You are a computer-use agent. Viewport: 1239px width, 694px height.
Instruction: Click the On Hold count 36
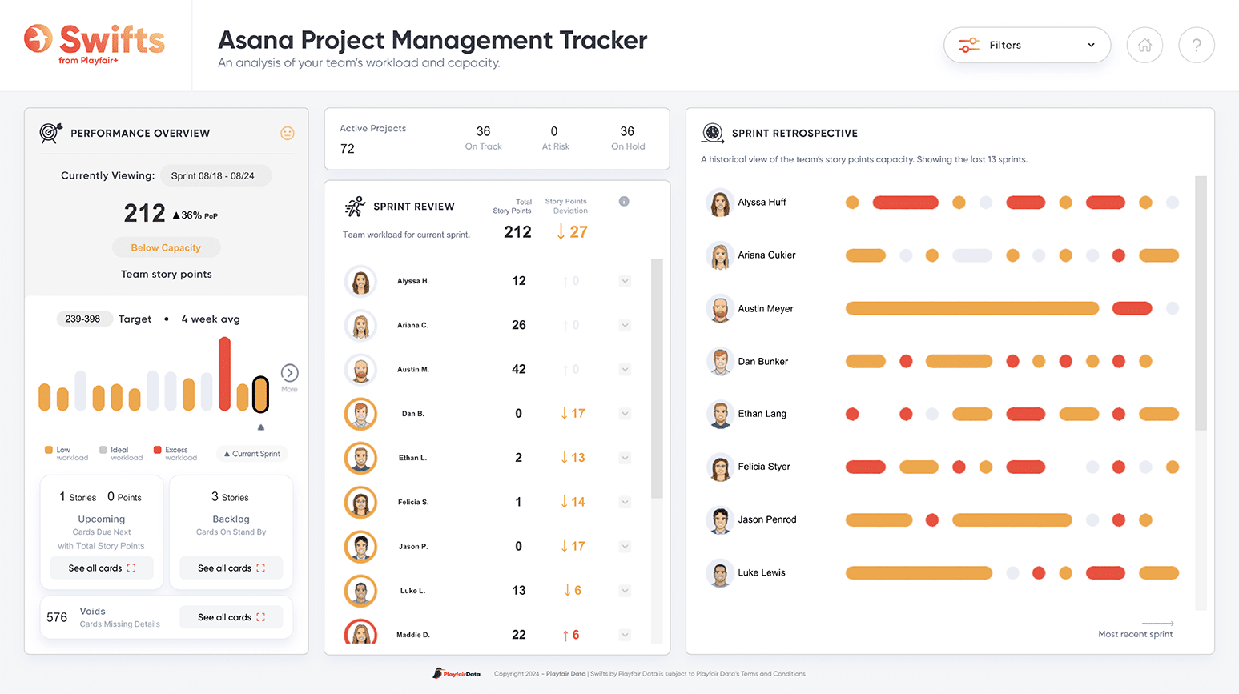point(627,131)
